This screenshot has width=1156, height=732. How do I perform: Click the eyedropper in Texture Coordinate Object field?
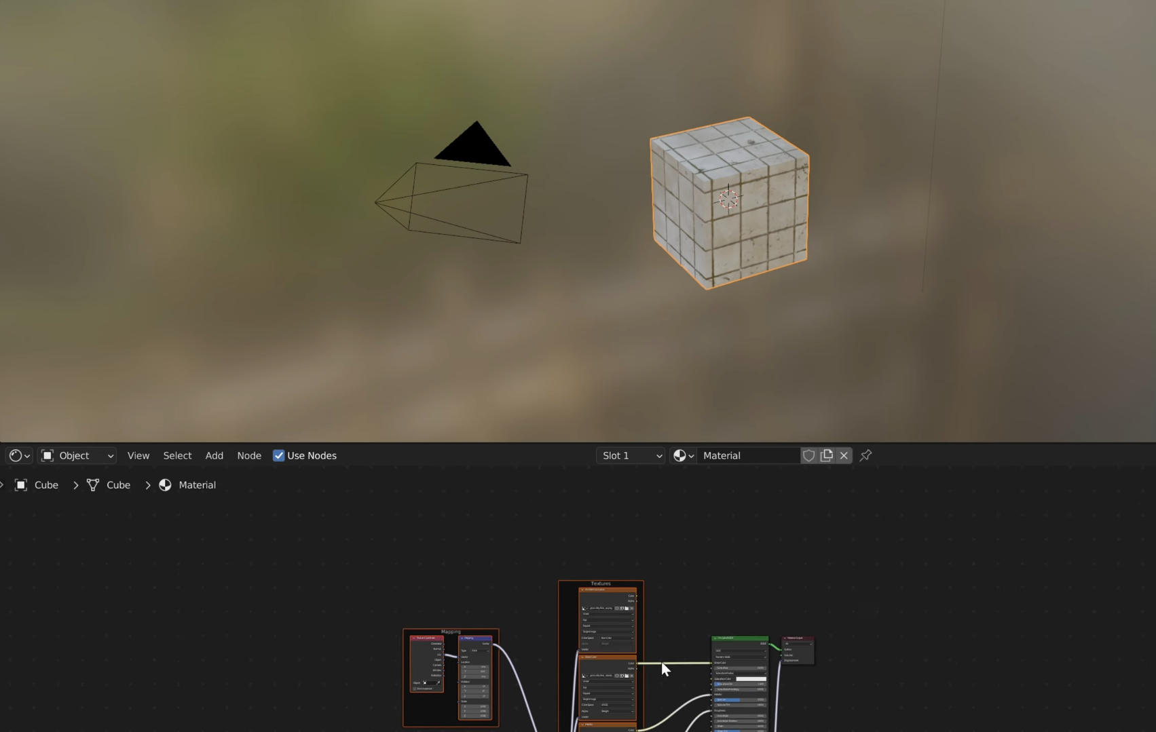coord(439,682)
